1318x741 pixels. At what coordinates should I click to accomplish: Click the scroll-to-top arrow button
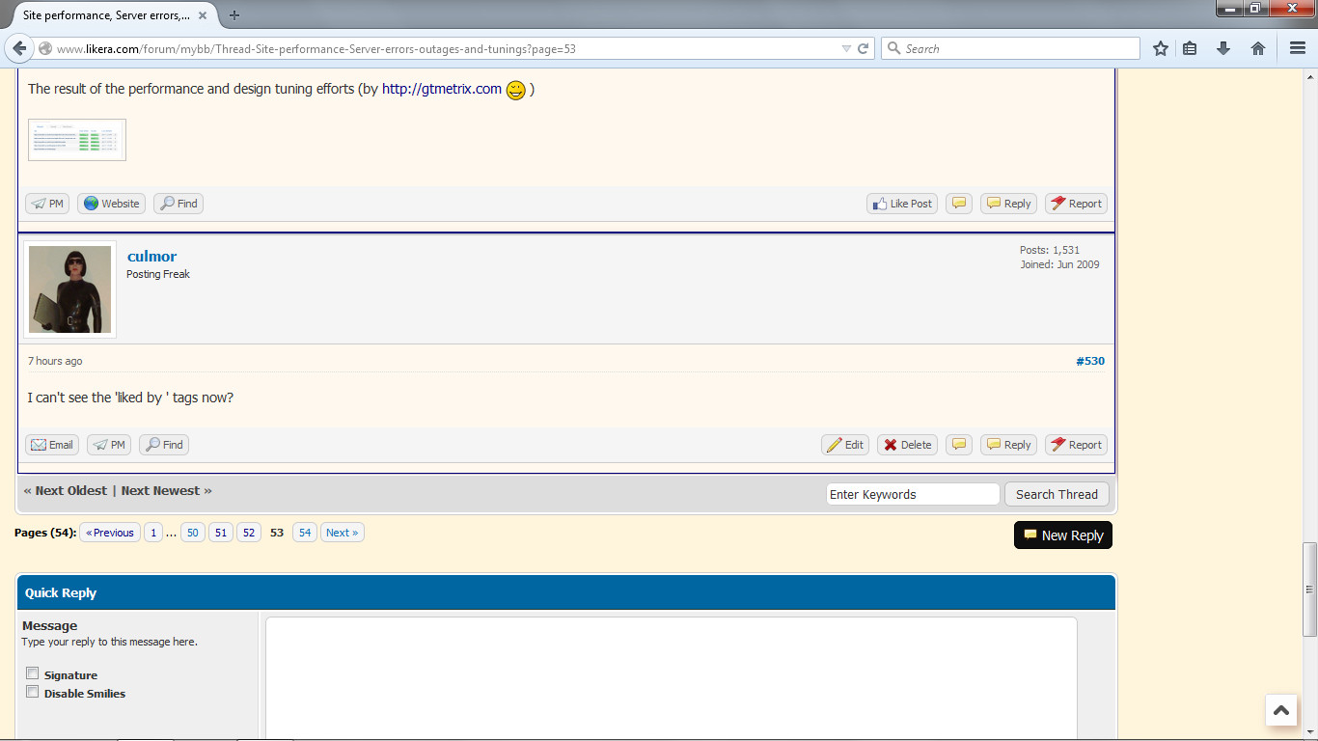[1280, 710]
